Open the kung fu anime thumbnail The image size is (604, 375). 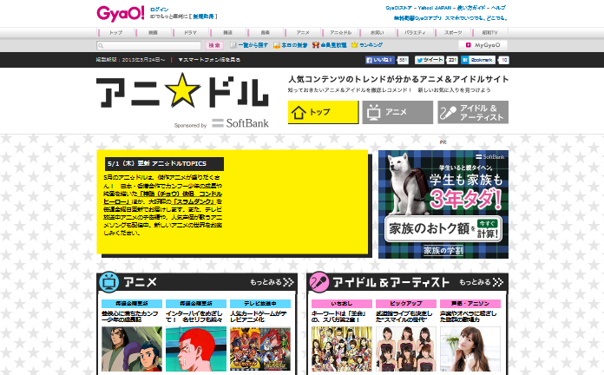(x=132, y=349)
